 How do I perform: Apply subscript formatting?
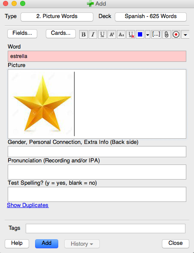pyautogui.click(x=121, y=34)
